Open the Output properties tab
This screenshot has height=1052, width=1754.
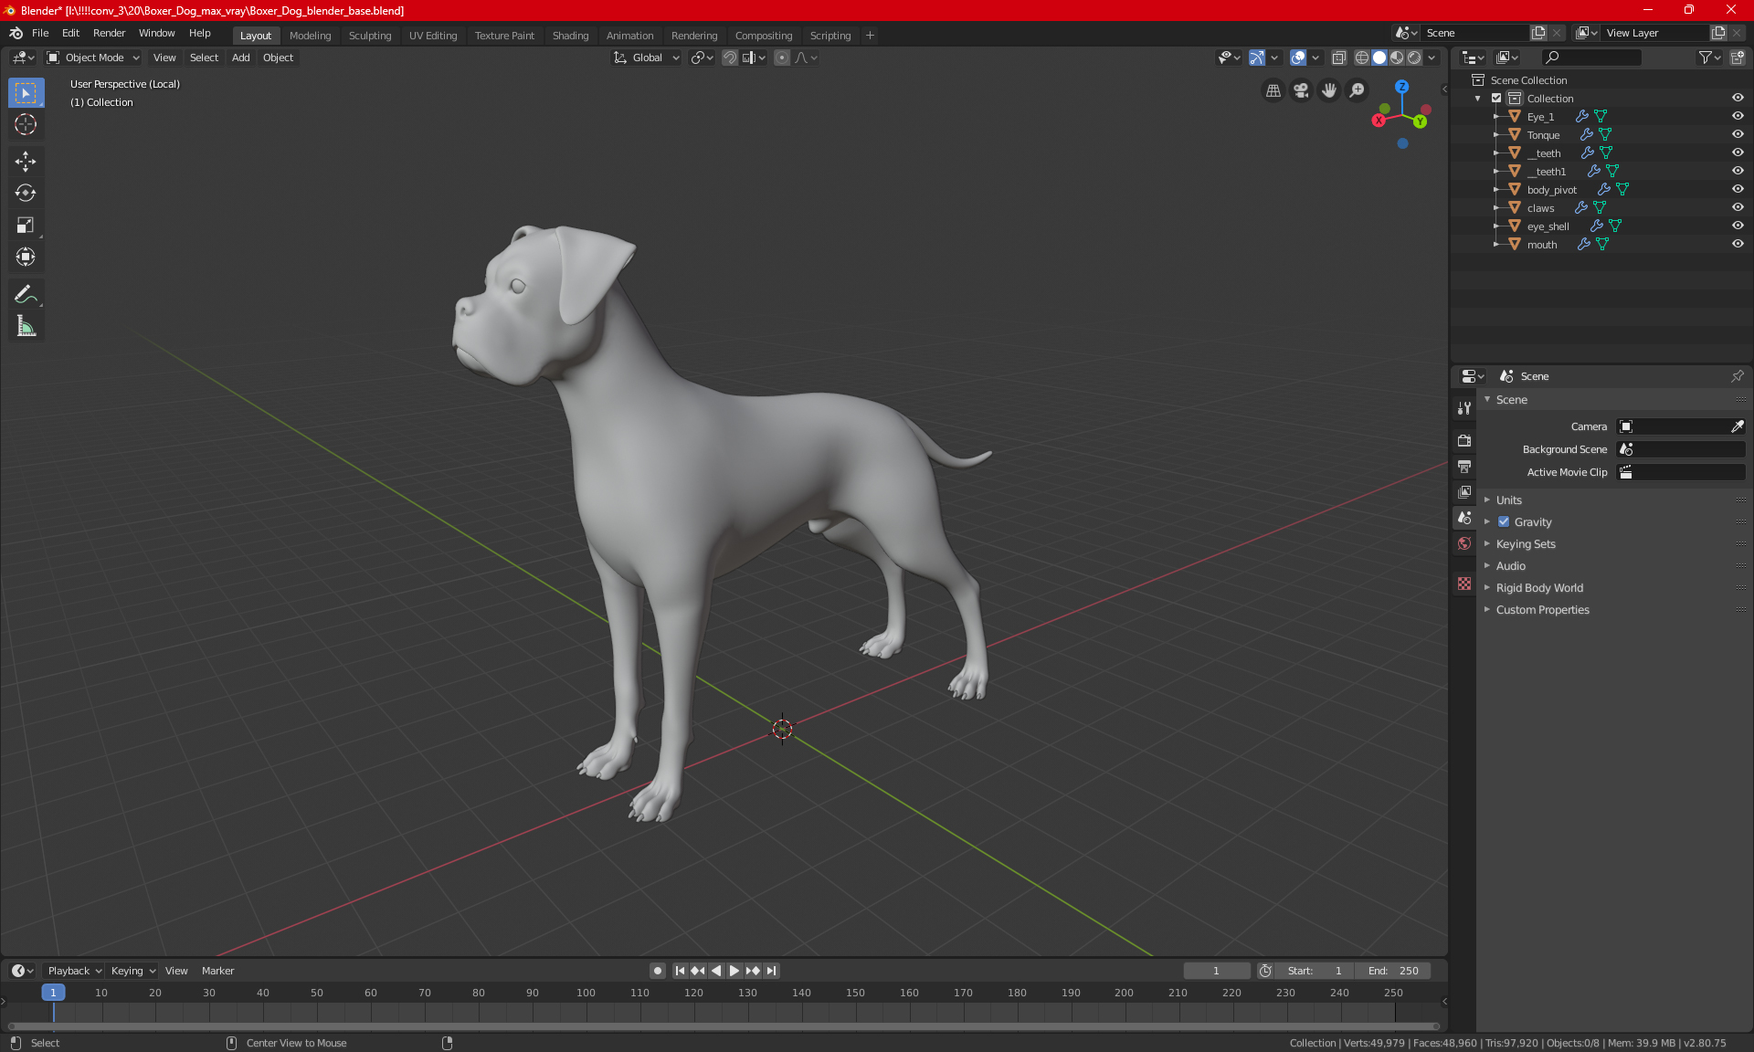1464,467
